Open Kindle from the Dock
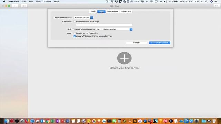Screen dimensions: 221x124 pyautogui.click(x=155, y=121)
